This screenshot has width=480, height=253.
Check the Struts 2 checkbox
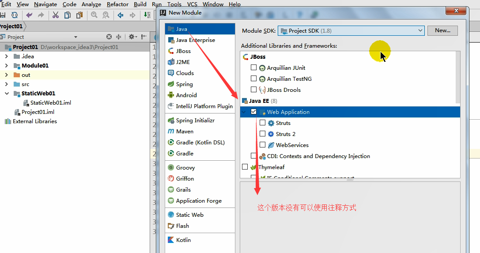262,134
